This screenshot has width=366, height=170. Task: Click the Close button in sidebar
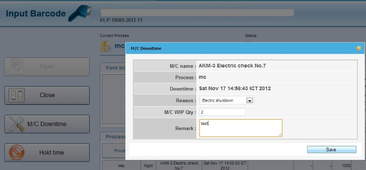coord(47,95)
